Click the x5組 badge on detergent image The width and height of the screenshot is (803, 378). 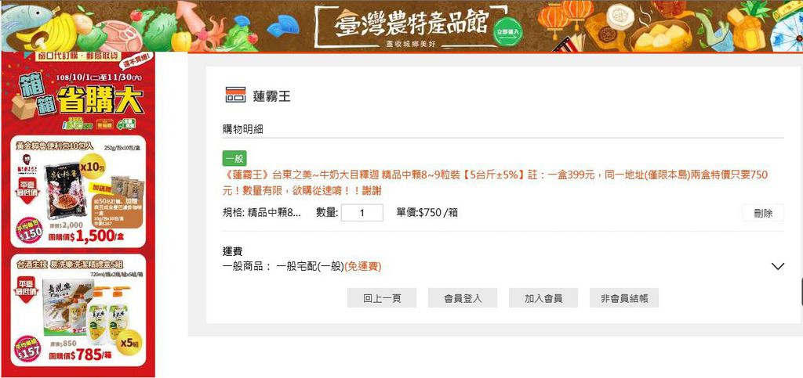click(x=129, y=343)
